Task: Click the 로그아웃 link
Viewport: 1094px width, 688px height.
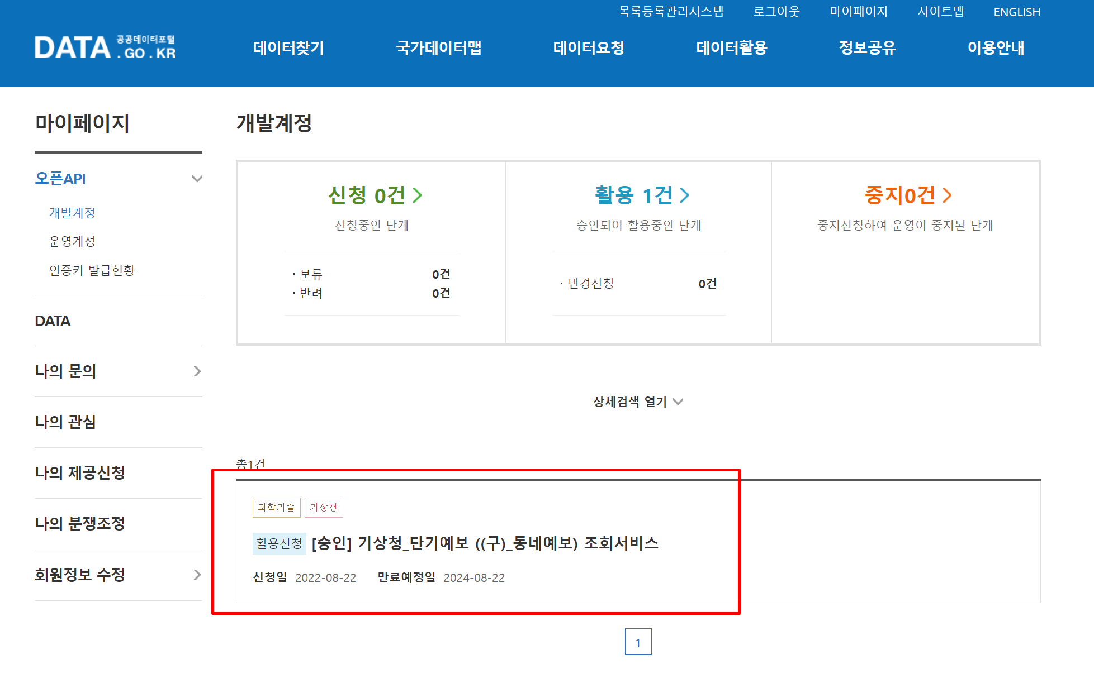Action: (776, 12)
